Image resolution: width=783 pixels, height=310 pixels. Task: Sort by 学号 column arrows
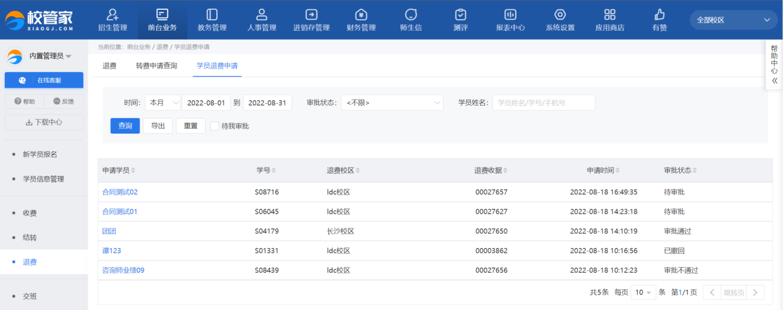tap(274, 170)
